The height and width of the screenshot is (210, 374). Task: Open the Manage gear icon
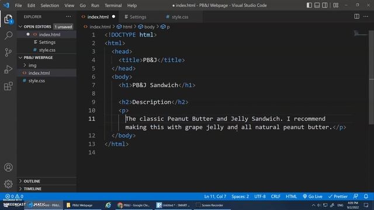(8, 184)
